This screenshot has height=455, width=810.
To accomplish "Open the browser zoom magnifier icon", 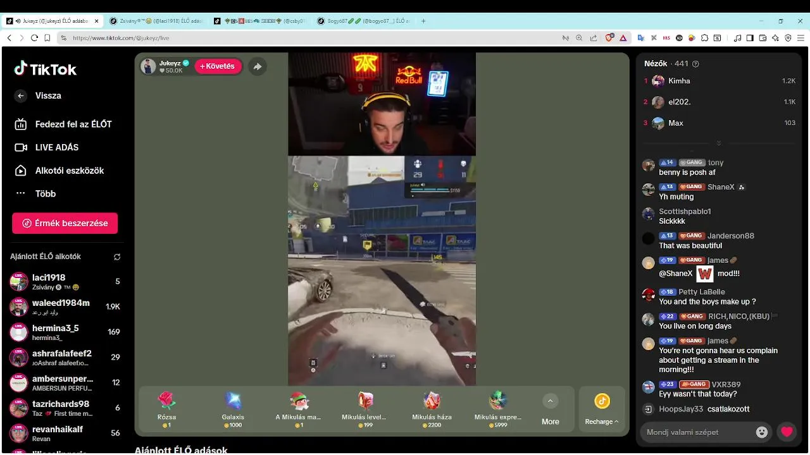I will [579, 38].
